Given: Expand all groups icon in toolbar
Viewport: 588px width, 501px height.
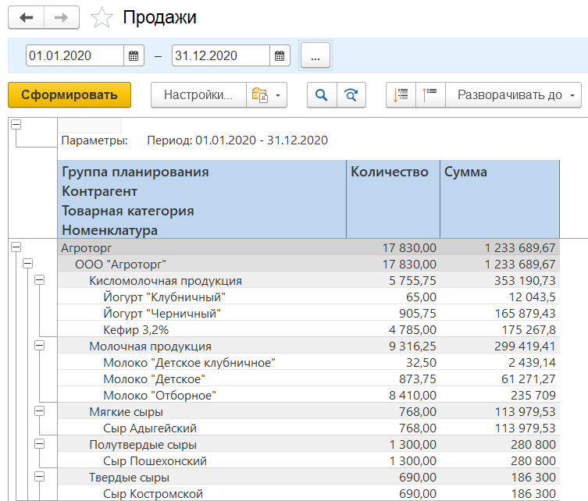Looking at the screenshot, I should 401,95.
